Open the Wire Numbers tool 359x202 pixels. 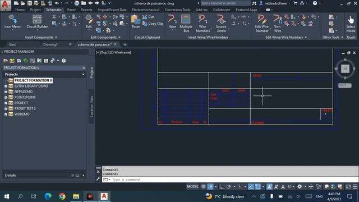coord(202,24)
